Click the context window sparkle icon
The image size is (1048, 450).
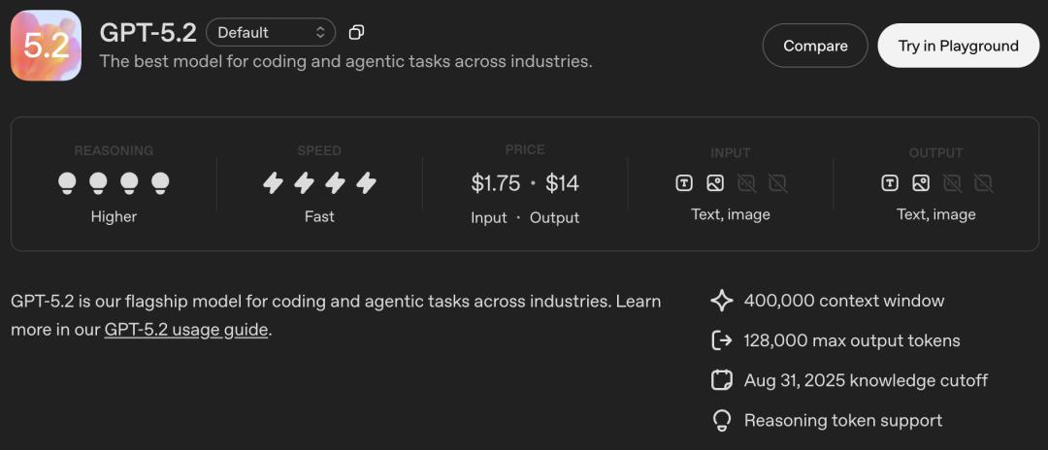click(721, 301)
